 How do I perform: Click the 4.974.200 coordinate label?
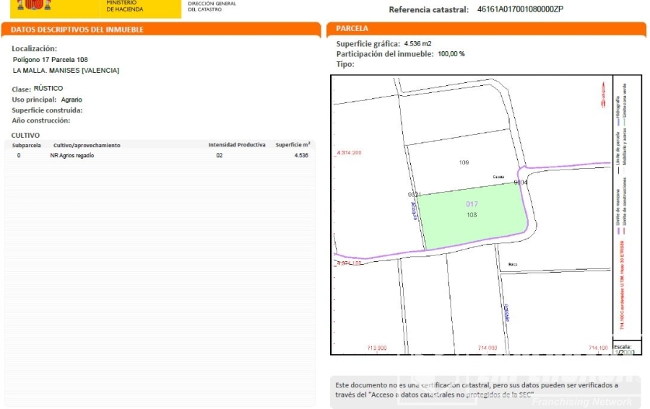coord(349,153)
